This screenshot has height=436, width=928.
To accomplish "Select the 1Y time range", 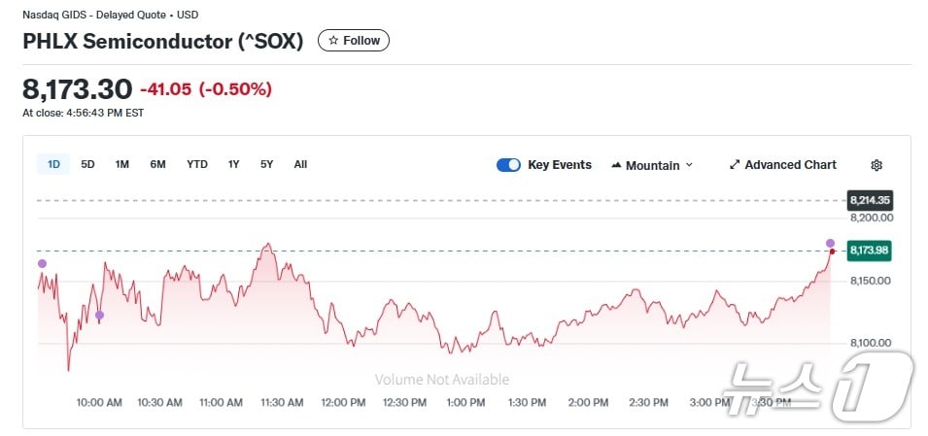I will 233,164.
